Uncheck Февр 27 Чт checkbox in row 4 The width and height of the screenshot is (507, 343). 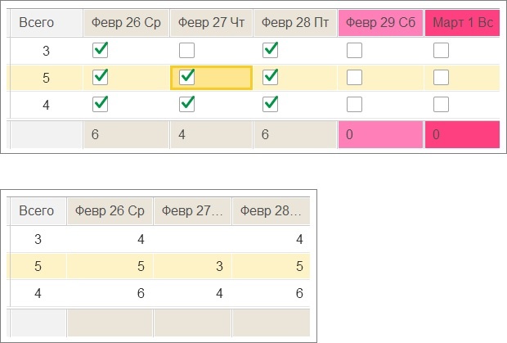187,104
